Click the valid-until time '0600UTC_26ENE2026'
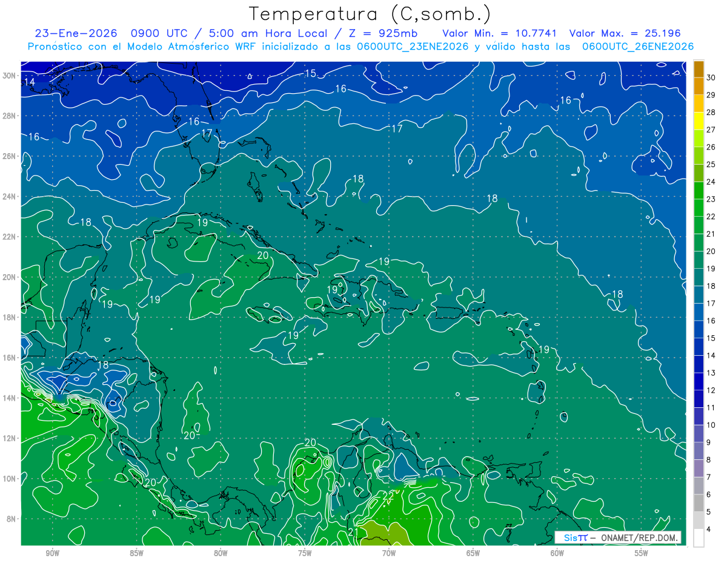The width and height of the screenshot is (727, 561). click(x=637, y=47)
